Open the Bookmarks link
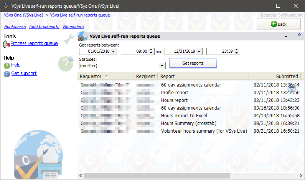This screenshot has height=180, width=305. (x=15, y=27)
